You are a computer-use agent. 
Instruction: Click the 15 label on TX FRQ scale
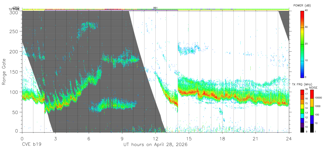tap(306, 104)
